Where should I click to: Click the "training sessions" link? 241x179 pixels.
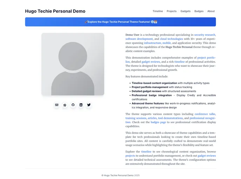136,118
